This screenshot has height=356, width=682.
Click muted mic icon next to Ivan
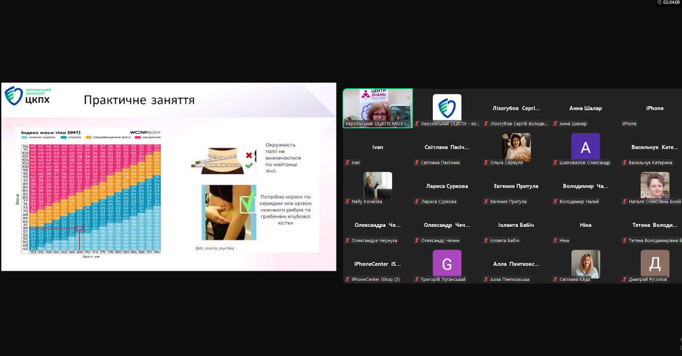[347, 163]
